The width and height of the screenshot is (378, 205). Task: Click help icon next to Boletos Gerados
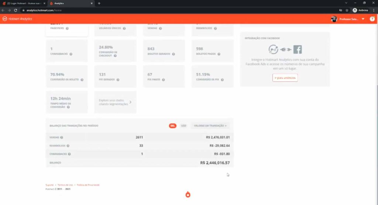(x=174, y=54)
